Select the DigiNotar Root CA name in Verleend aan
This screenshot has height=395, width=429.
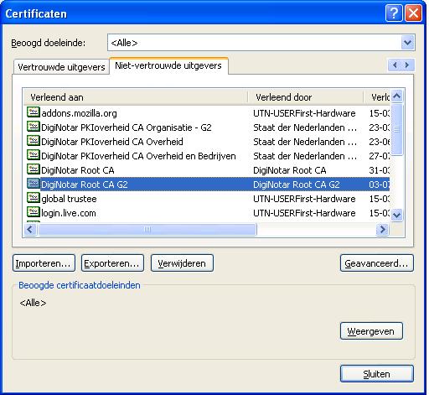click(x=78, y=170)
